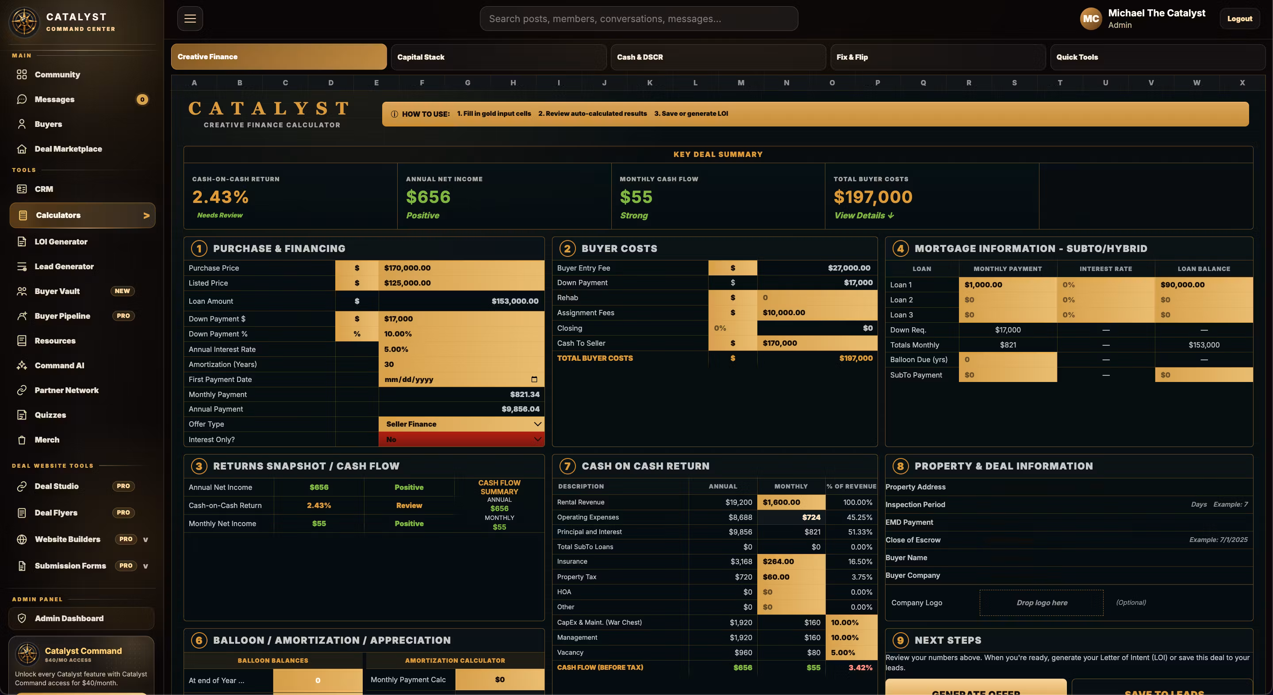Click the Submission Forms file icon

tap(22, 566)
